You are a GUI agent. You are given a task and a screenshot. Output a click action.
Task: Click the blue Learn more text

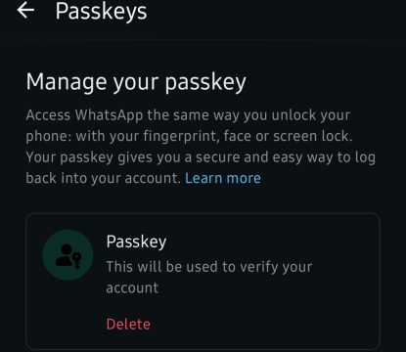pyautogui.click(x=223, y=178)
